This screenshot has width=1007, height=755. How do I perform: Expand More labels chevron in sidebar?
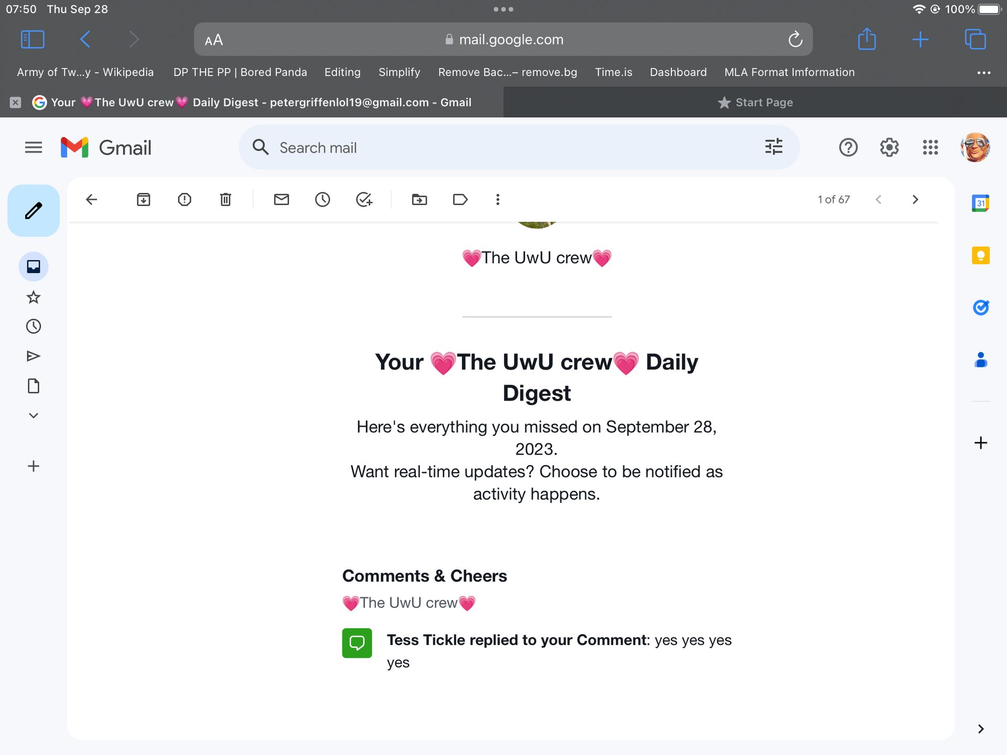pos(34,416)
